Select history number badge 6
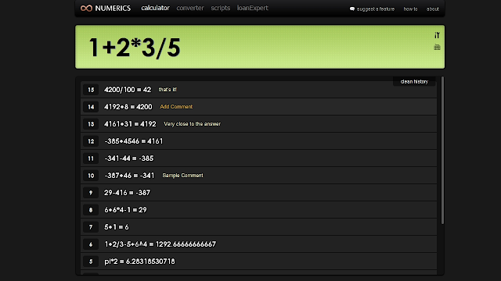Screen dimensions: 501x281 (91, 244)
